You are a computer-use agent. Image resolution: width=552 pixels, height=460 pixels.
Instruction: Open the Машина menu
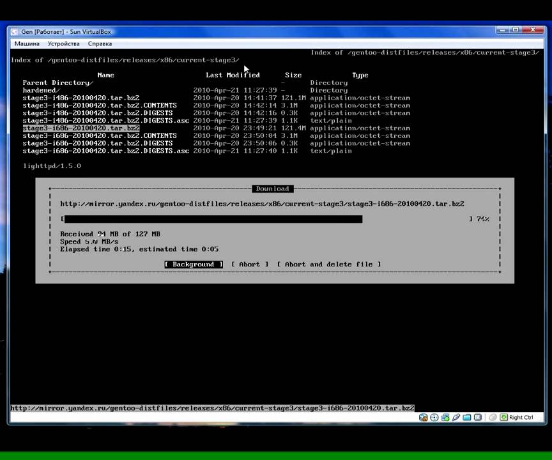pyautogui.click(x=27, y=43)
